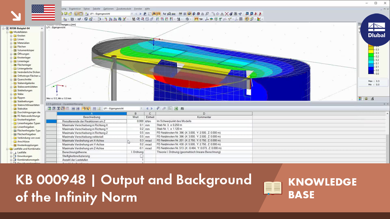Expand the Linien tree node
This screenshot has width=390, height=219.
(11, 40)
